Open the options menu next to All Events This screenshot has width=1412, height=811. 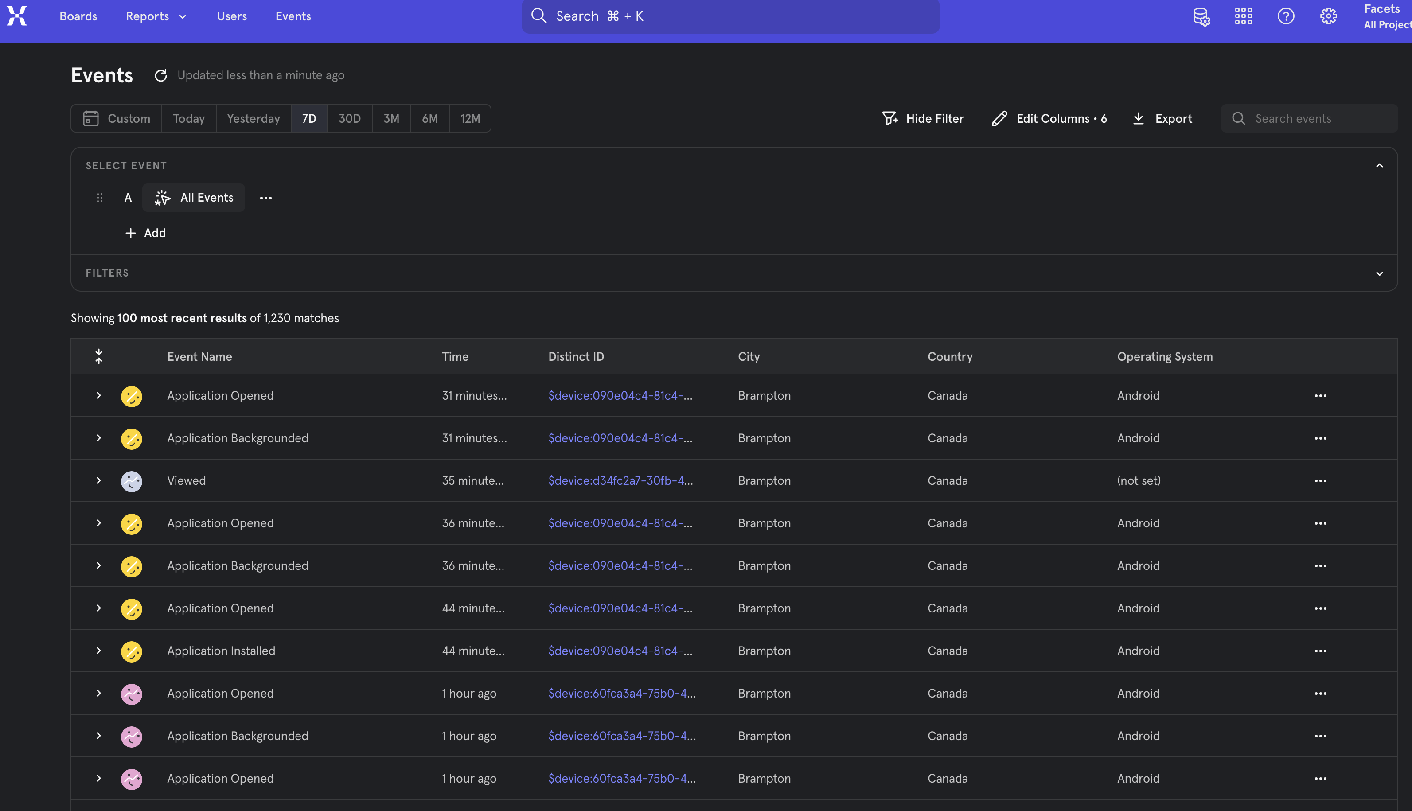tap(265, 198)
